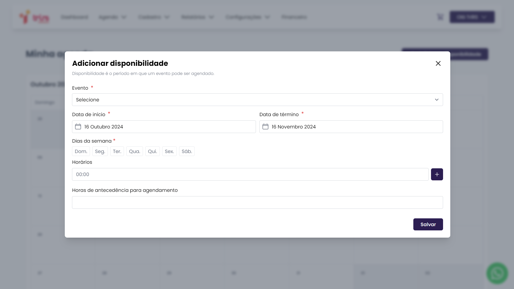Click calendar icon in Data de término
514x289 pixels.
pyautogui.click(x=265, y=127)
